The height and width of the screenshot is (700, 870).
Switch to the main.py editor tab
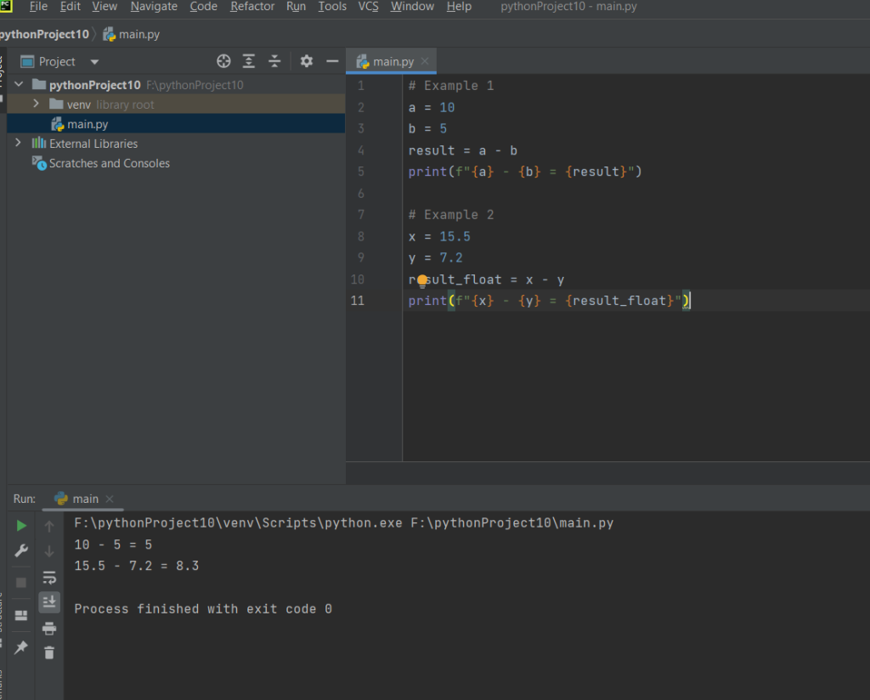pyautogui.click(x=393, y=61)
